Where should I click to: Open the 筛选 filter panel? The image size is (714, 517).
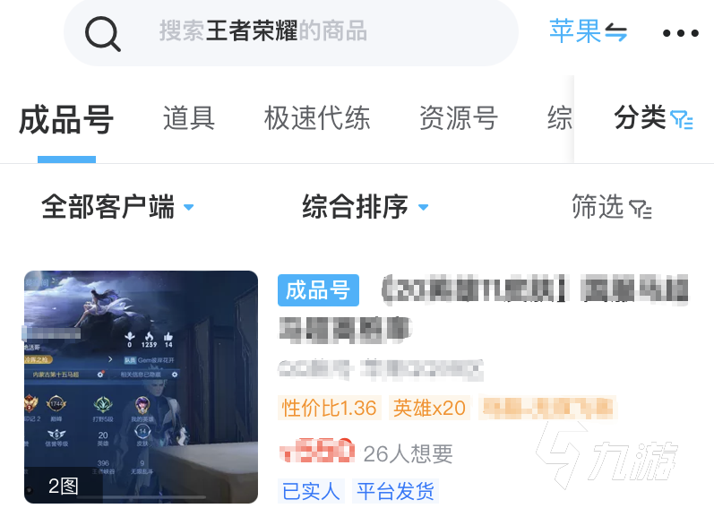612,207
